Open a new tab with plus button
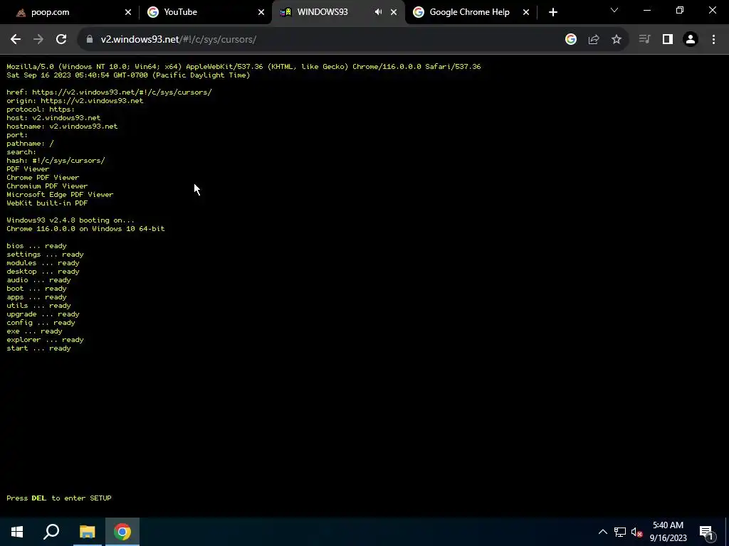729x546 pixels. point(552,12)
